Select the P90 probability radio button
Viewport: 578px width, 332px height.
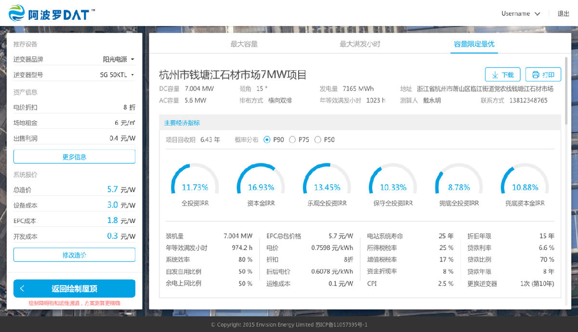tap(267, 140)
